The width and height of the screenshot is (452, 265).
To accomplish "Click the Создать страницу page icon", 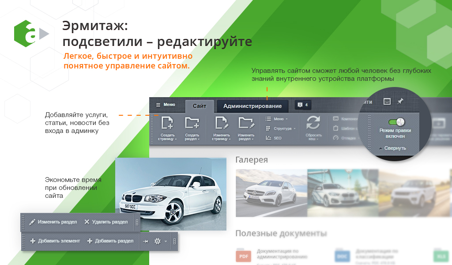I will (x=167, y=123).
